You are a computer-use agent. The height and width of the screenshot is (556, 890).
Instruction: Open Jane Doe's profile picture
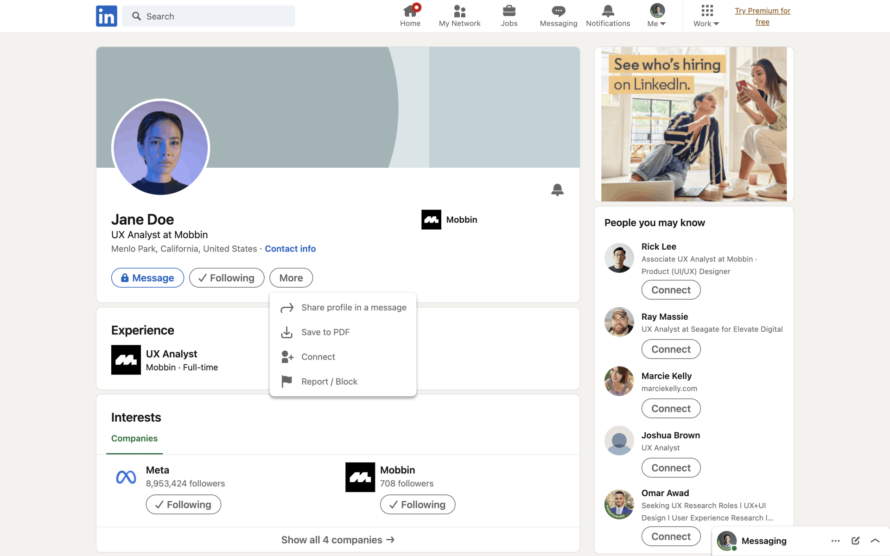coord(161,148)
